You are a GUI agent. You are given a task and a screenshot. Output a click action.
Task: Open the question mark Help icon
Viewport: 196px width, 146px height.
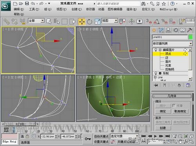(x=172, y=4)
